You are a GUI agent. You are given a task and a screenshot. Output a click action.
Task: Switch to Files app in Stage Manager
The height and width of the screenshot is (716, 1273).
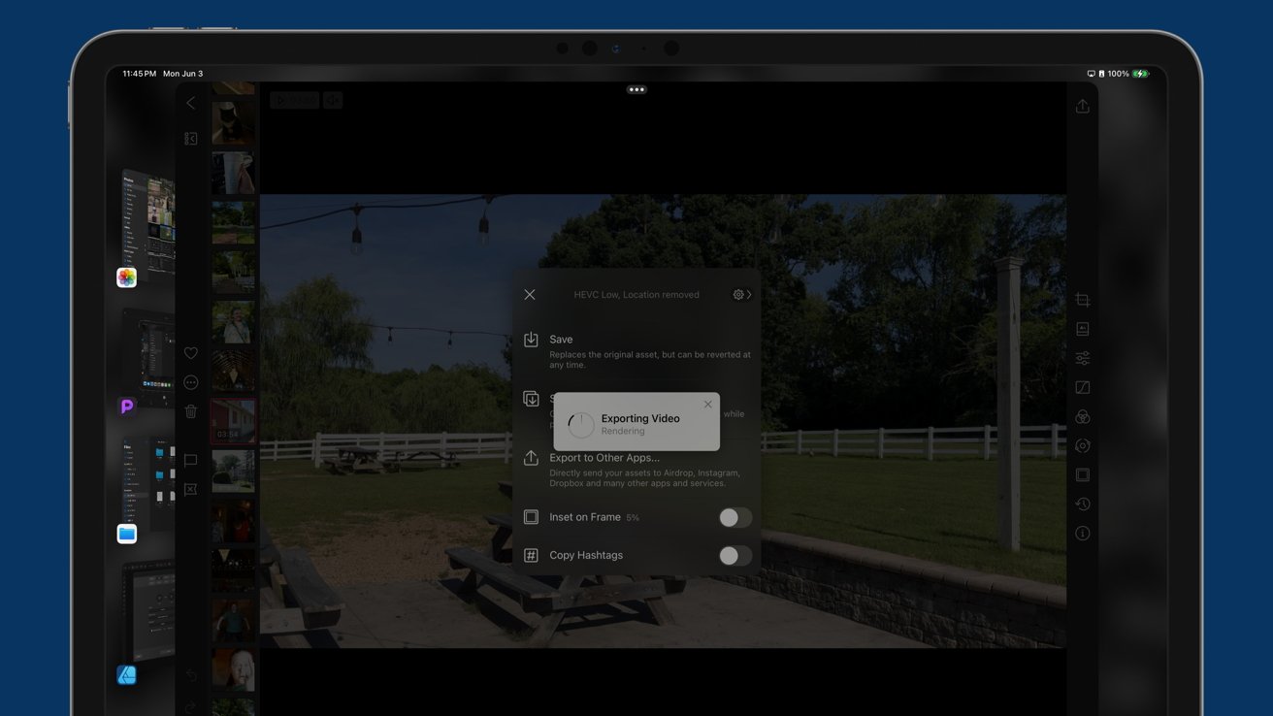[127, 534]
